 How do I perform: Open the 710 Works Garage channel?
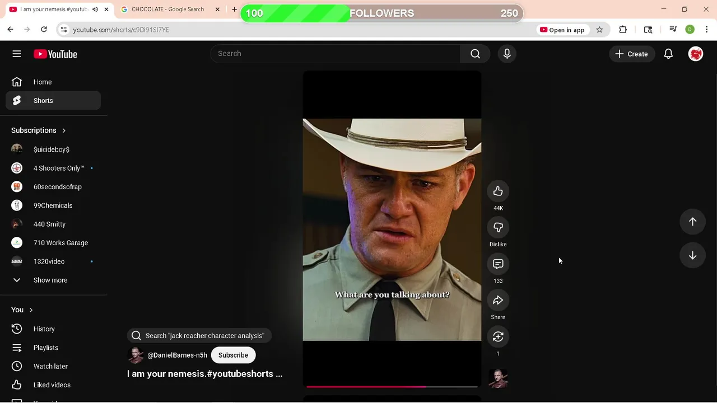[53, 243]
